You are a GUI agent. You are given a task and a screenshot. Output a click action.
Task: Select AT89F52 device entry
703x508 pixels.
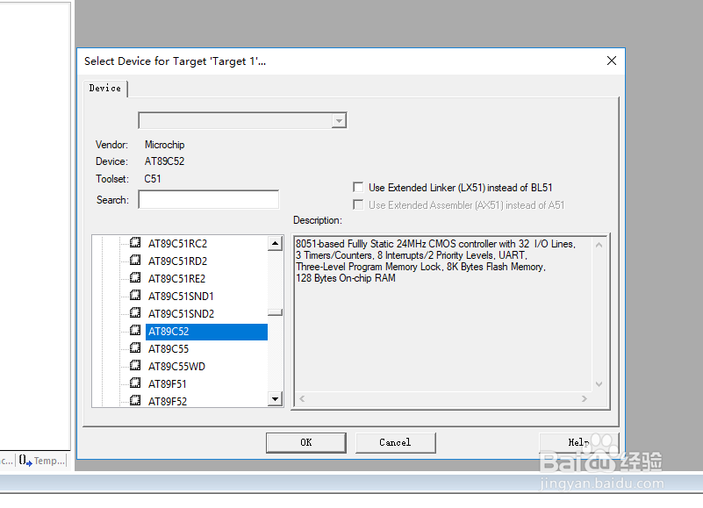click(168, 401)
